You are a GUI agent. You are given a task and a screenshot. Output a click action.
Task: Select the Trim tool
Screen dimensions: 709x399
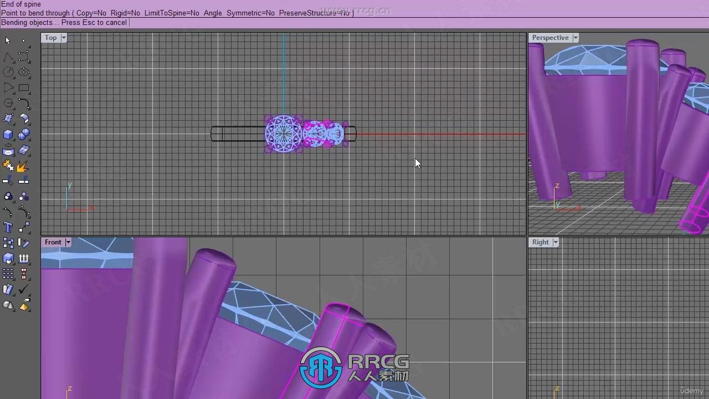[x=8, y=181]
